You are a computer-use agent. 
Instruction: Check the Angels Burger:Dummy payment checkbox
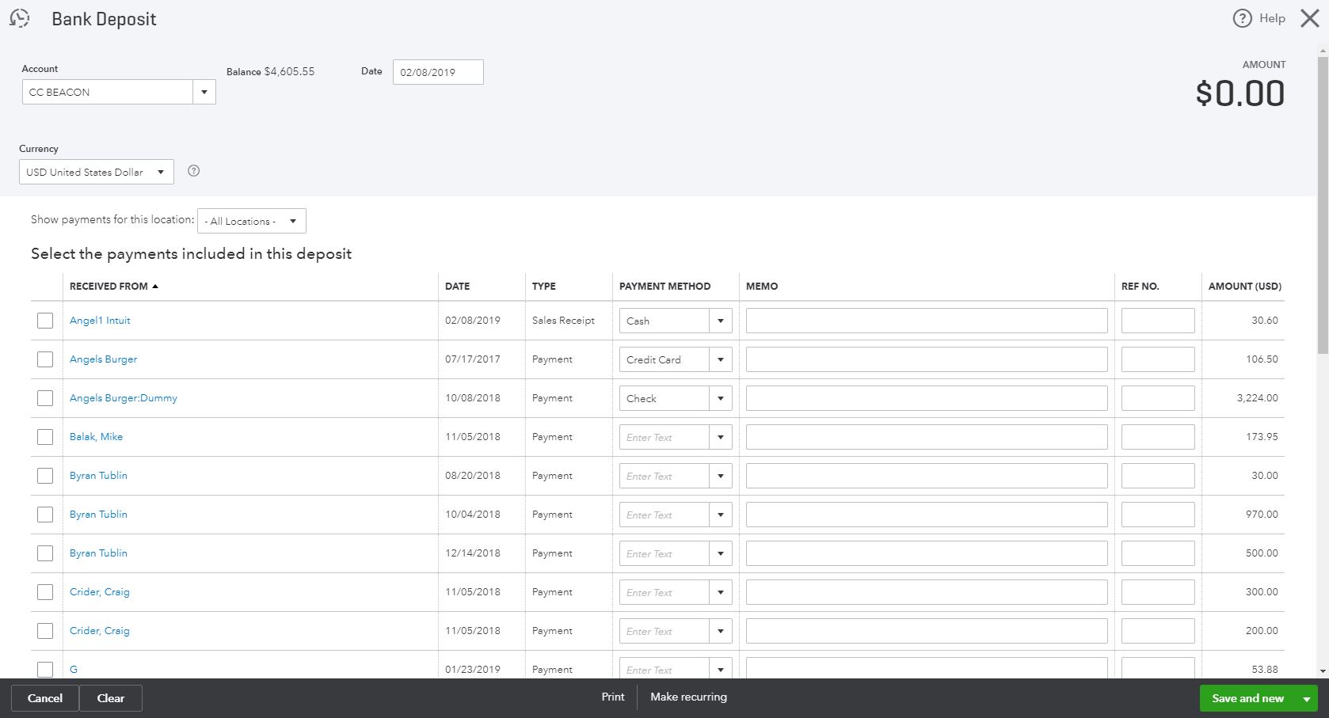click(x=45, y=397)
